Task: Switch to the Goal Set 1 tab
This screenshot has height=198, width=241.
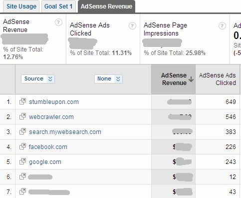Action: point(58,6)
